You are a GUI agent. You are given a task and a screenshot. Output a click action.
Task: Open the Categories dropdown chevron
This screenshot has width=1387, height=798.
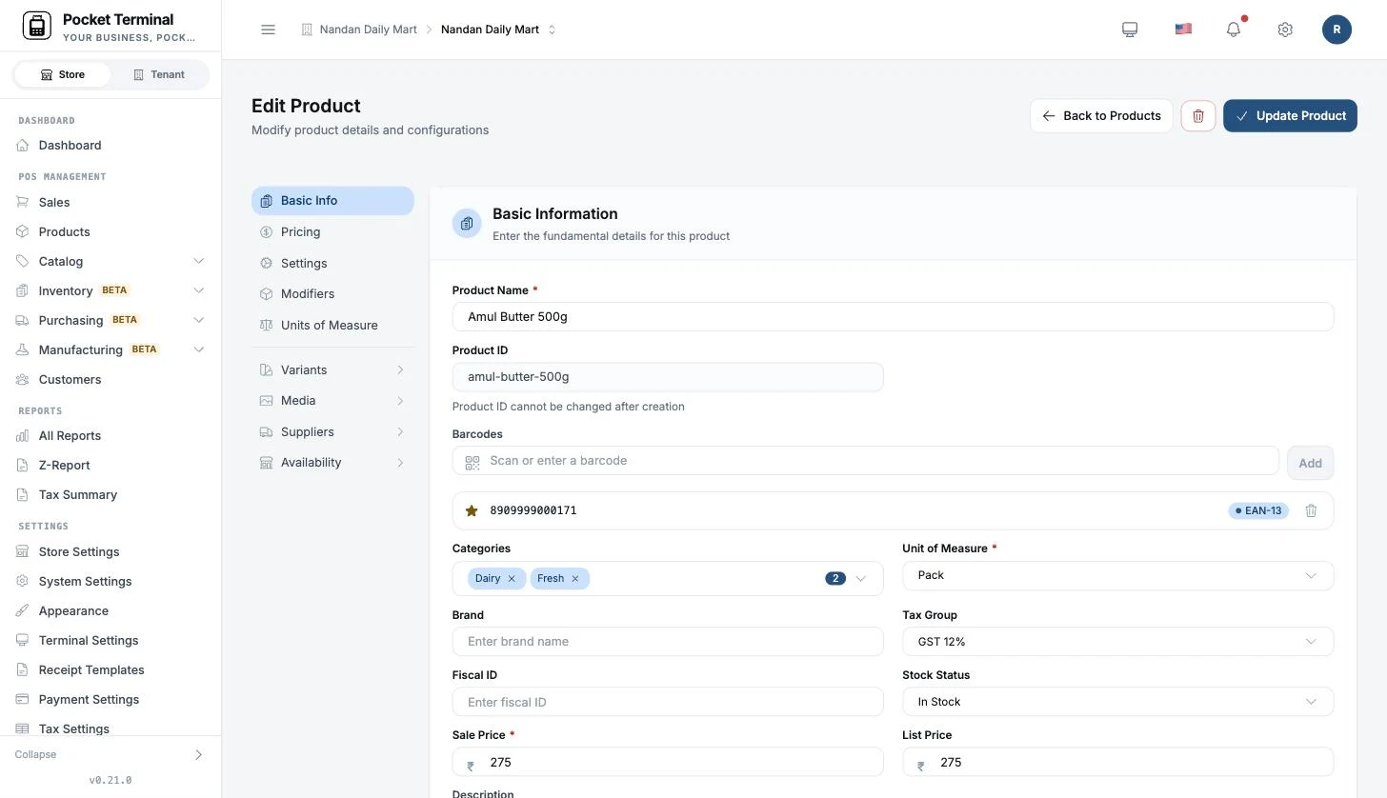pos(861,578)
